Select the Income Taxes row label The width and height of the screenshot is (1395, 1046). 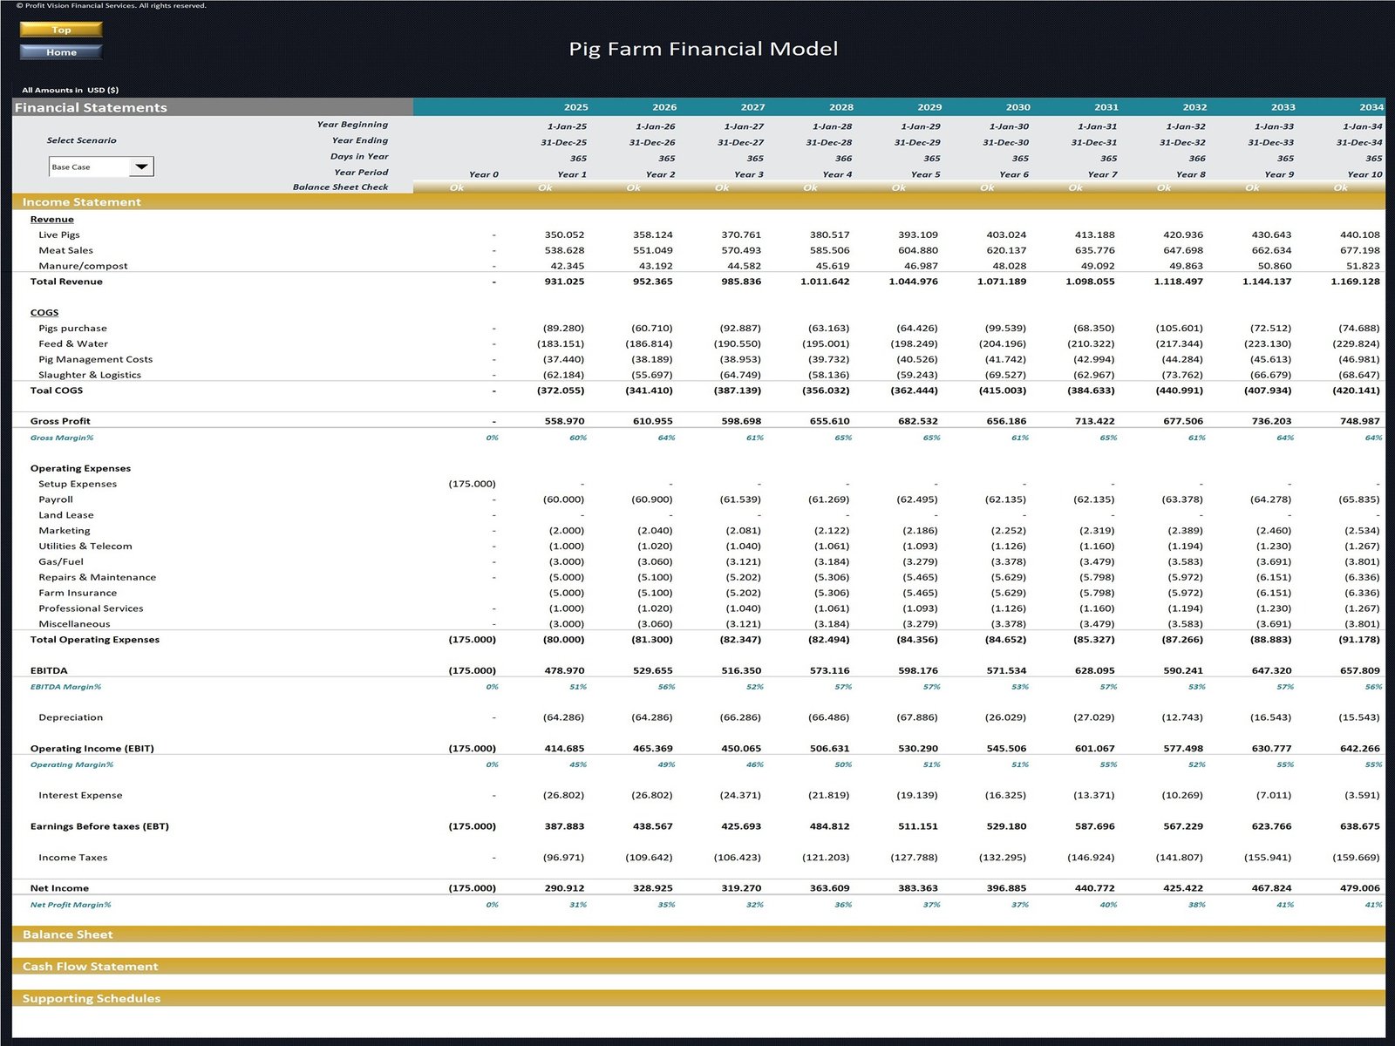pyautogui.click(x=72, y=858)
